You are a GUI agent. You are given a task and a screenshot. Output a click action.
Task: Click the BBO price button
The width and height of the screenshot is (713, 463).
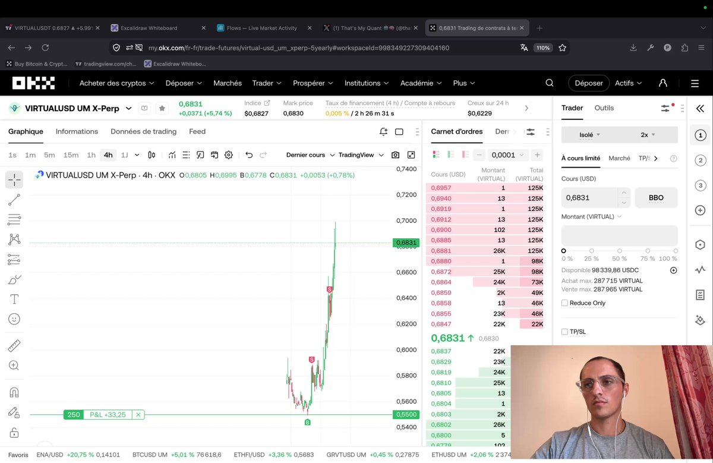656,198
